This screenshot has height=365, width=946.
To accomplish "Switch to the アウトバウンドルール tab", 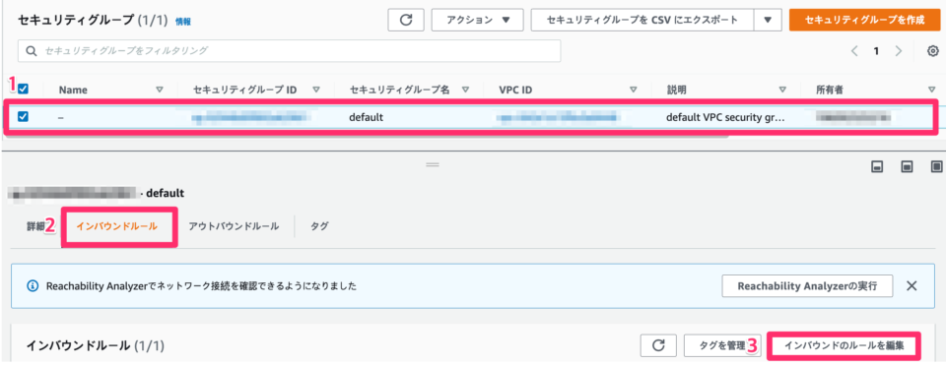I will (234, 226).
